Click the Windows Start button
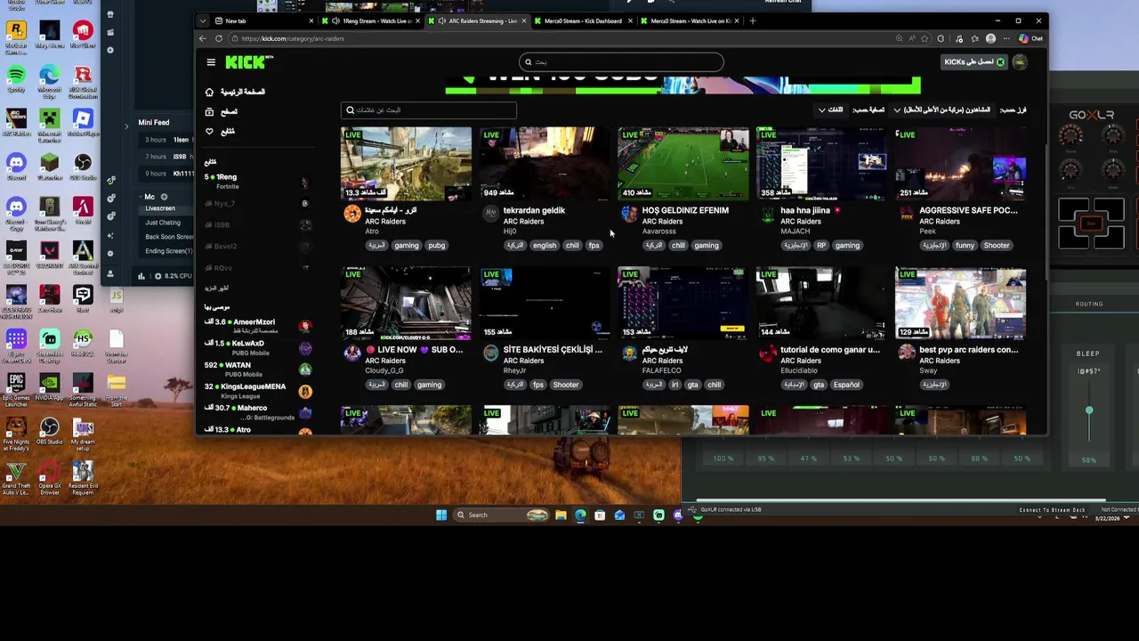Viewport: 1139px width, 641px height. (441, 515)
